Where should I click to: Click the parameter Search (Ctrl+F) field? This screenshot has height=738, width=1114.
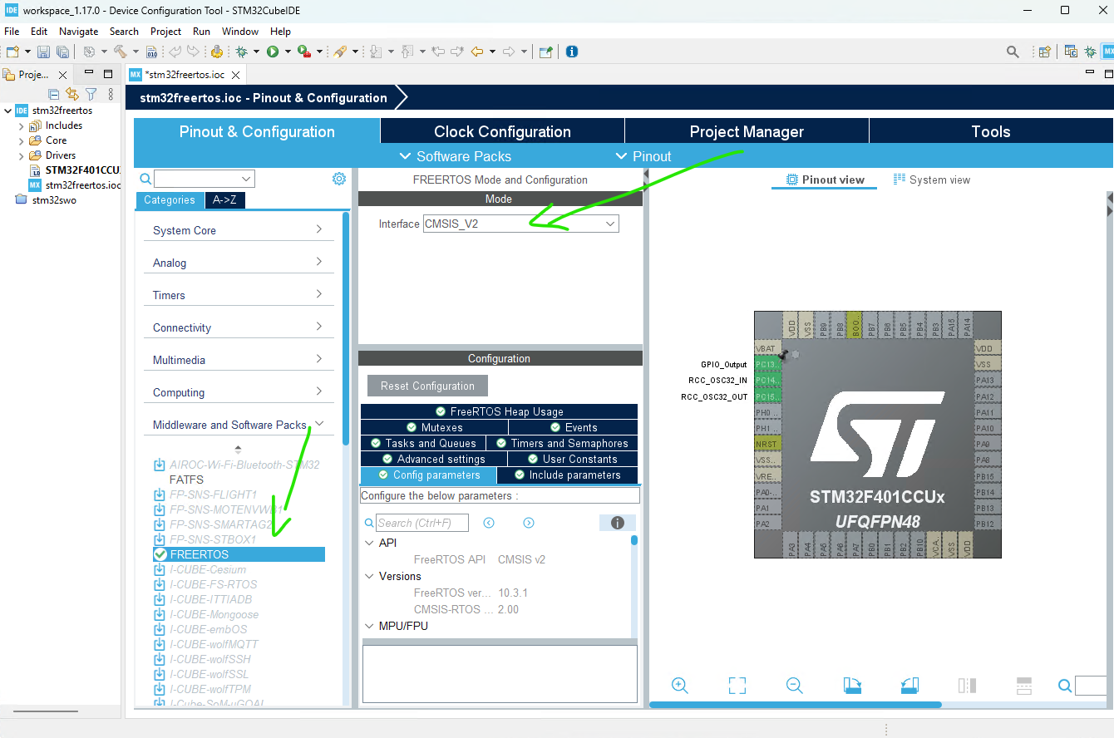(421, 523)
